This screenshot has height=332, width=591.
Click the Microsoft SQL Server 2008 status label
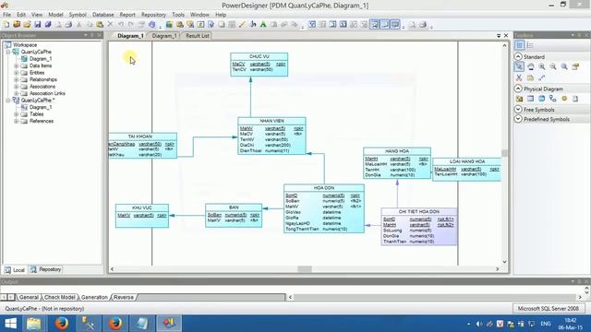[548, 308]
